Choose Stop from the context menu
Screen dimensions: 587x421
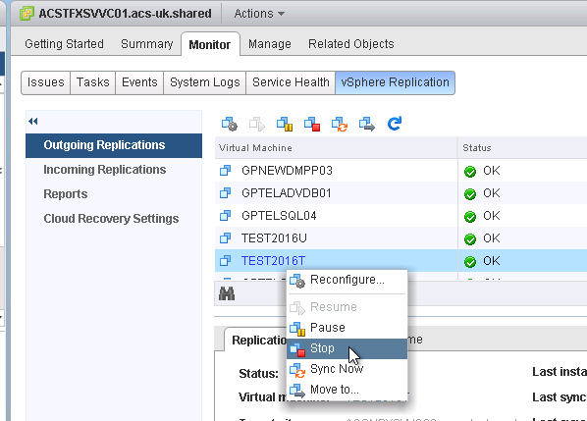[347, 348]
